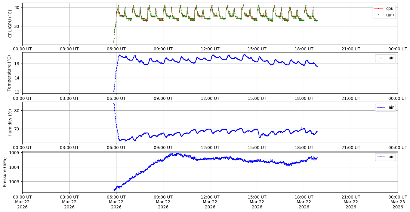The height and width of the screenshot is (212, 410).
Task: Select the air legend in Humidity plot
Action: (385, 107)
